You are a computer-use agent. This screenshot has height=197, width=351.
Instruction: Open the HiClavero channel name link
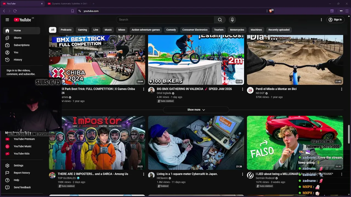[162, 178]
